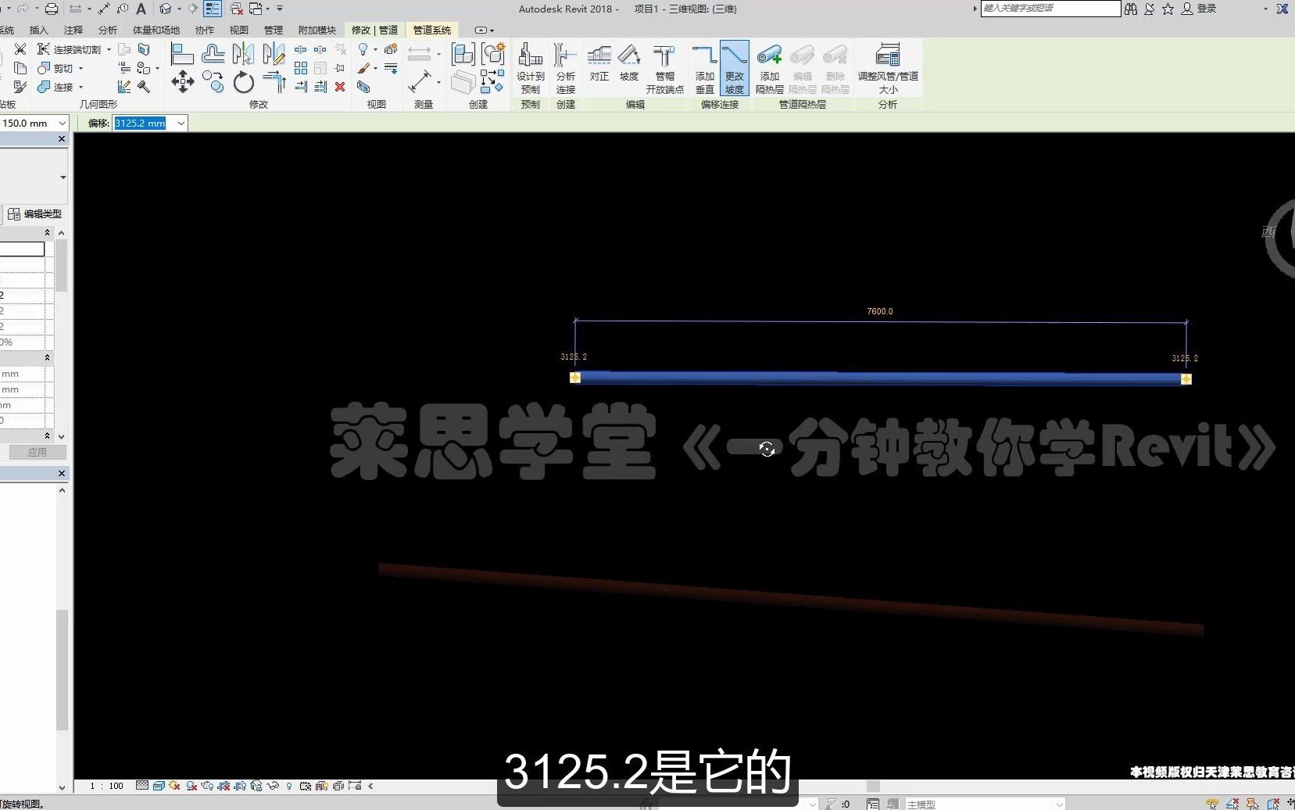Viewport: 1295px width, 810px height.
Task: Click the red Delete X icon
Action: pos(340,88)
